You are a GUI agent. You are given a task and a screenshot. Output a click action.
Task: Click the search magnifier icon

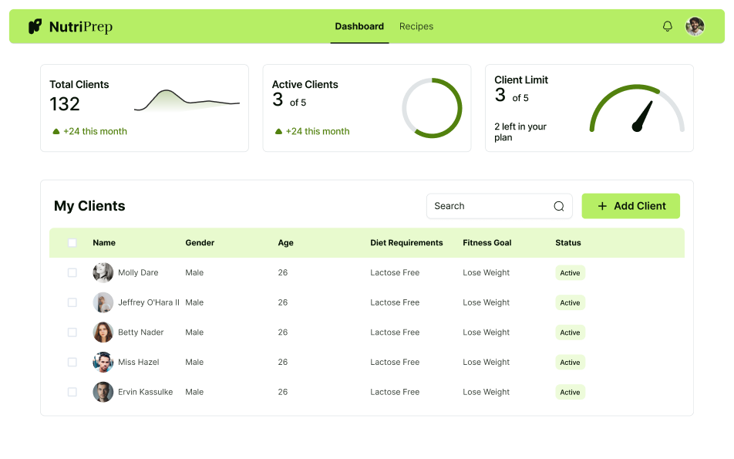[x=559, y=206]
